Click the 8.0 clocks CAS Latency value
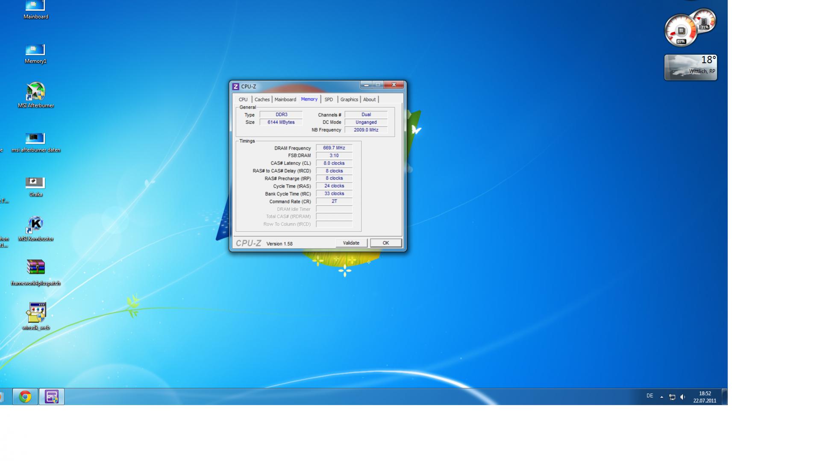The width and height of the screenshot is (820, 461). 334,163
